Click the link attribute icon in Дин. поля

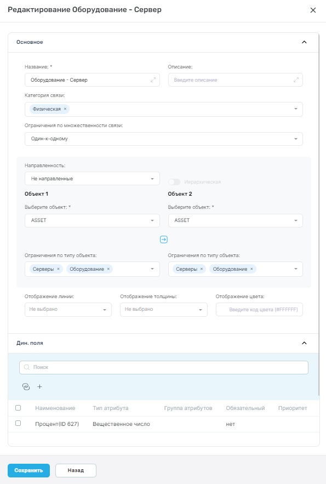click(26, 386)
